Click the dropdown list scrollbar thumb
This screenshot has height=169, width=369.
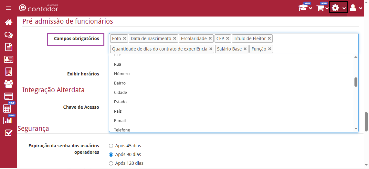pyautogui.click(x=356, y=82)
